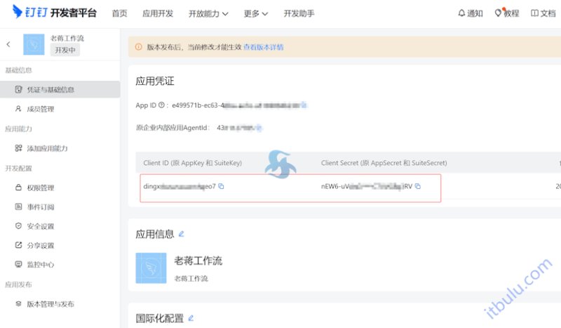Open the 通知 bell notifications
561x328 pixels.
pyautogui.click(x=470, y=13)
